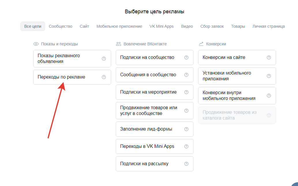Screen dimensions: 298x186
Task: Open help for "Подписки на рассылку"
Action: coord(186,163)
